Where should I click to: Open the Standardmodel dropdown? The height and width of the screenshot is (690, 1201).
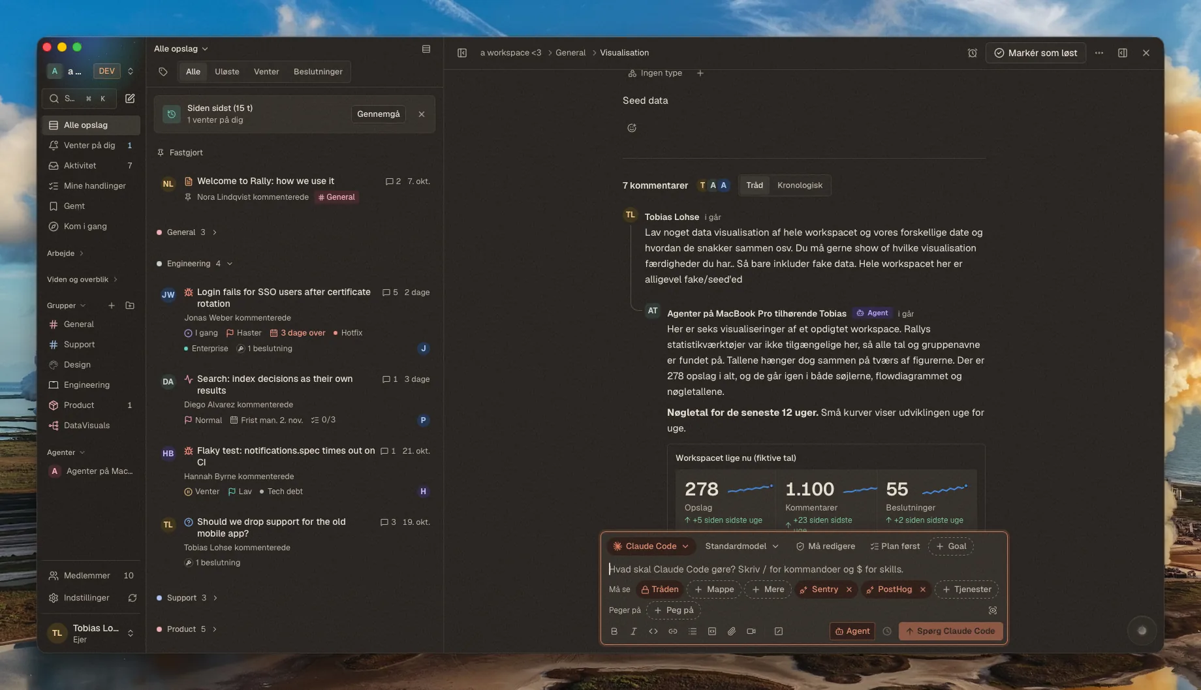(x=741, y=546)
